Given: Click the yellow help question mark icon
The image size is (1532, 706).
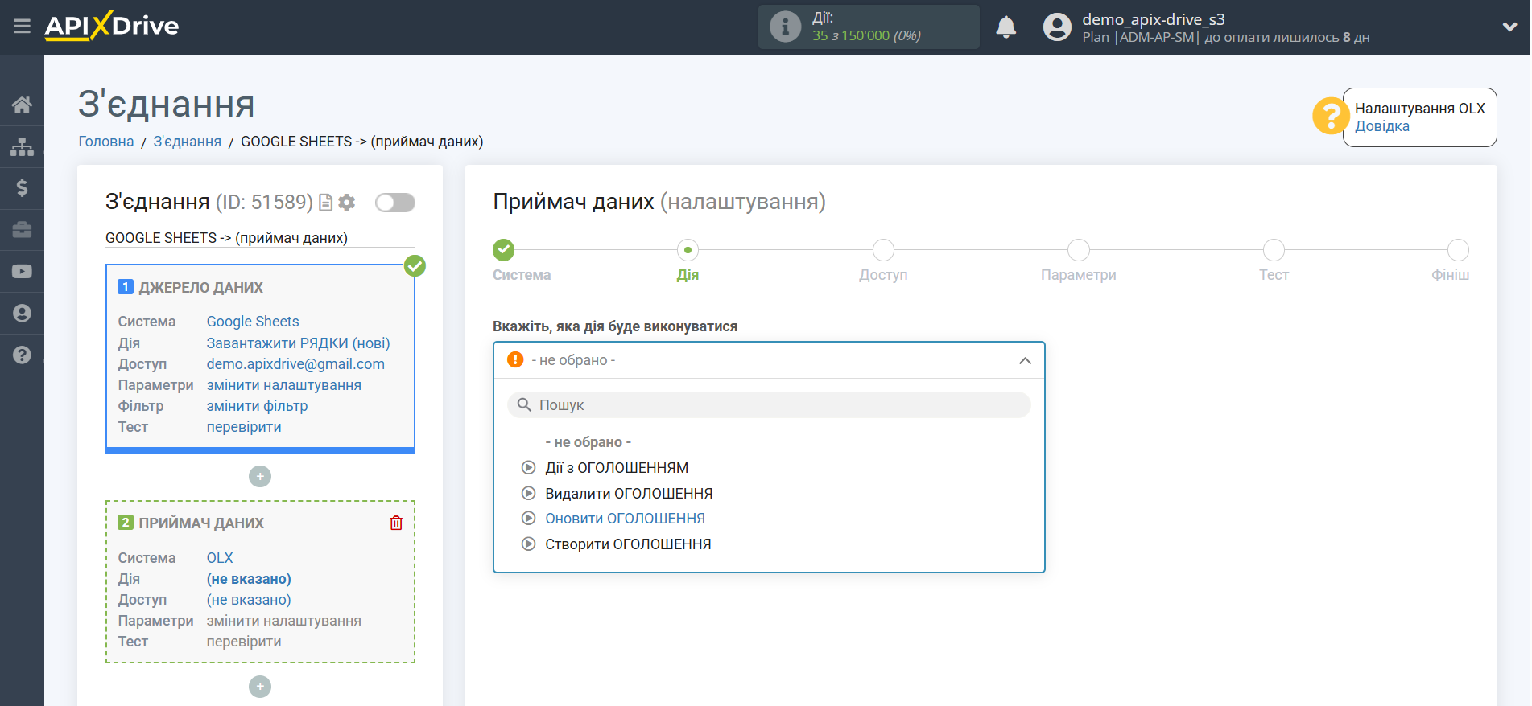Looking at the screenshot, I should tap(1330, 117).
